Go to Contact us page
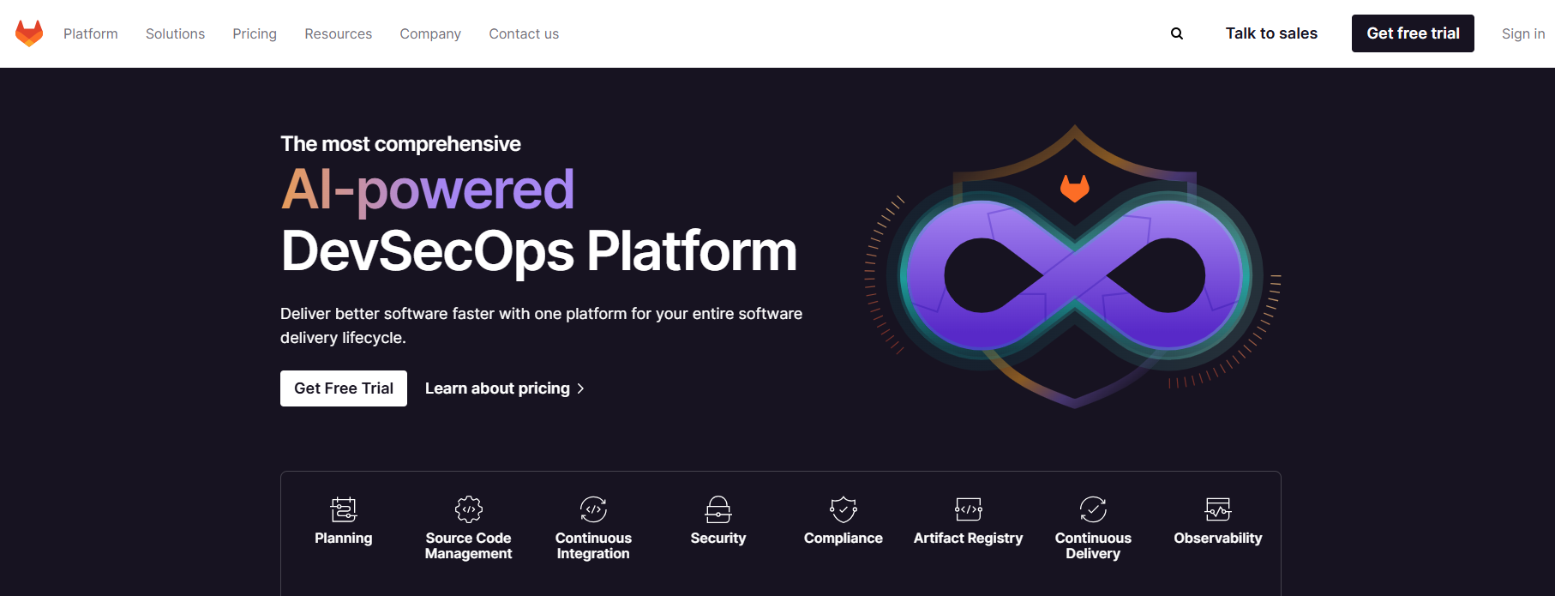The image size is (1555, 596). click(524, 33)
